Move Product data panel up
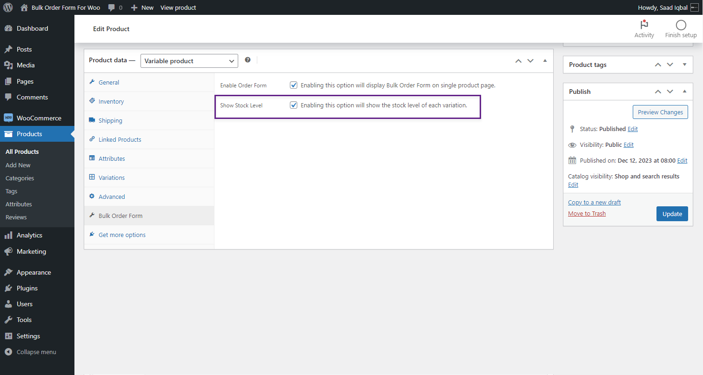This screenshot has width=703, height=375. coord(518,61)
